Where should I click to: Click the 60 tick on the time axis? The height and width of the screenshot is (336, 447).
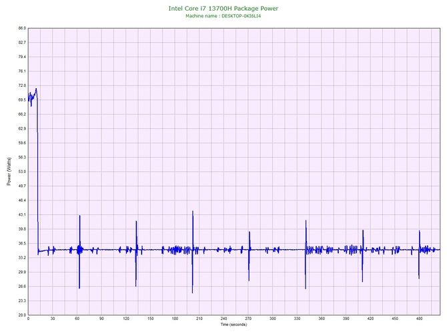coord(77,319)
